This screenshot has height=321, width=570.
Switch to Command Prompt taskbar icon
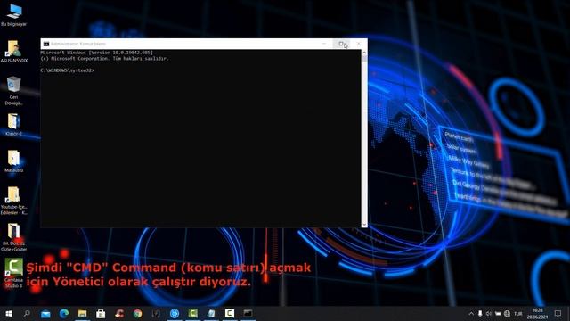[x=248, y=313]
